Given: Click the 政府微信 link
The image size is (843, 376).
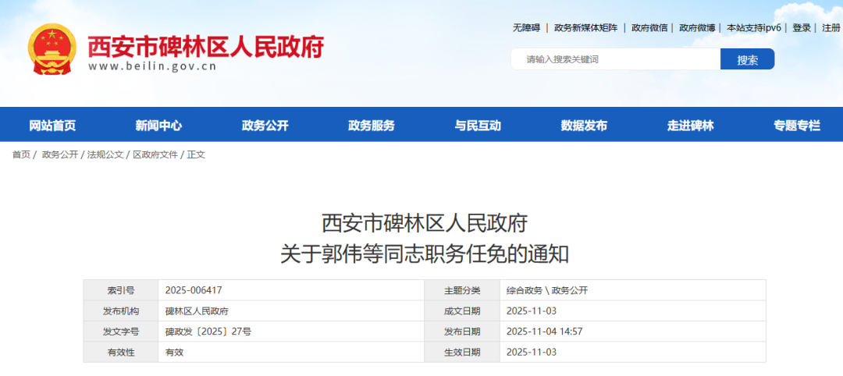Looking at the screenshot, I should click(x=649, y=27).
